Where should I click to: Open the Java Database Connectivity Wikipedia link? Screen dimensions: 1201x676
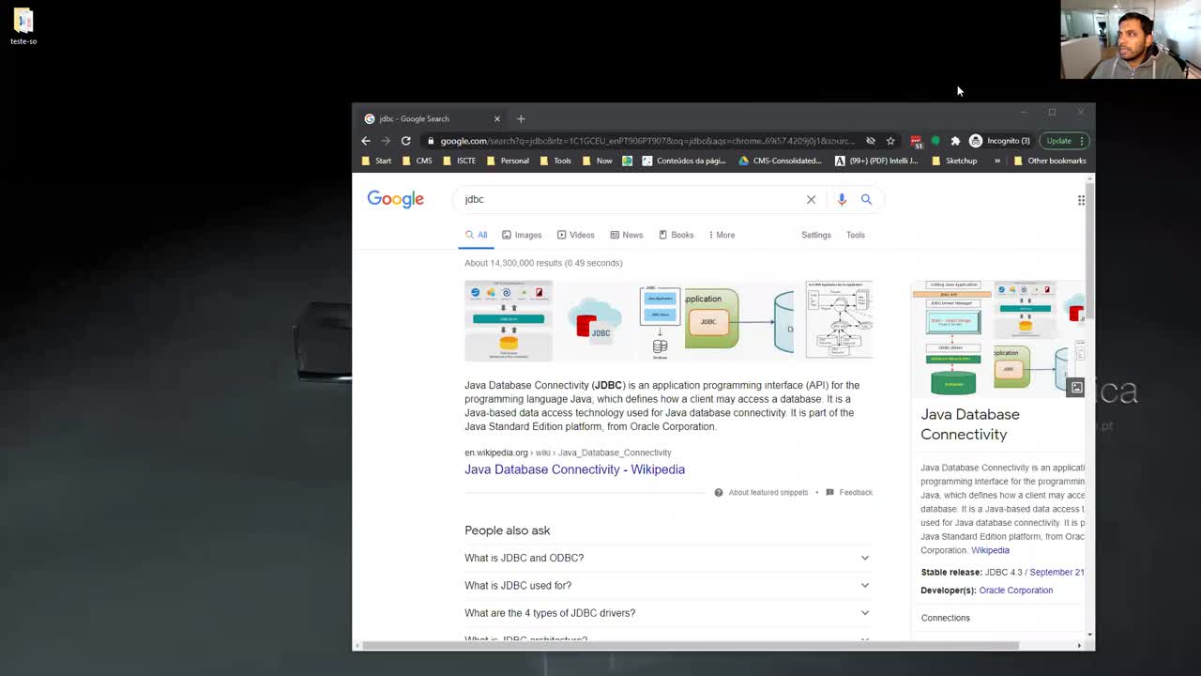tap(574, 469)
